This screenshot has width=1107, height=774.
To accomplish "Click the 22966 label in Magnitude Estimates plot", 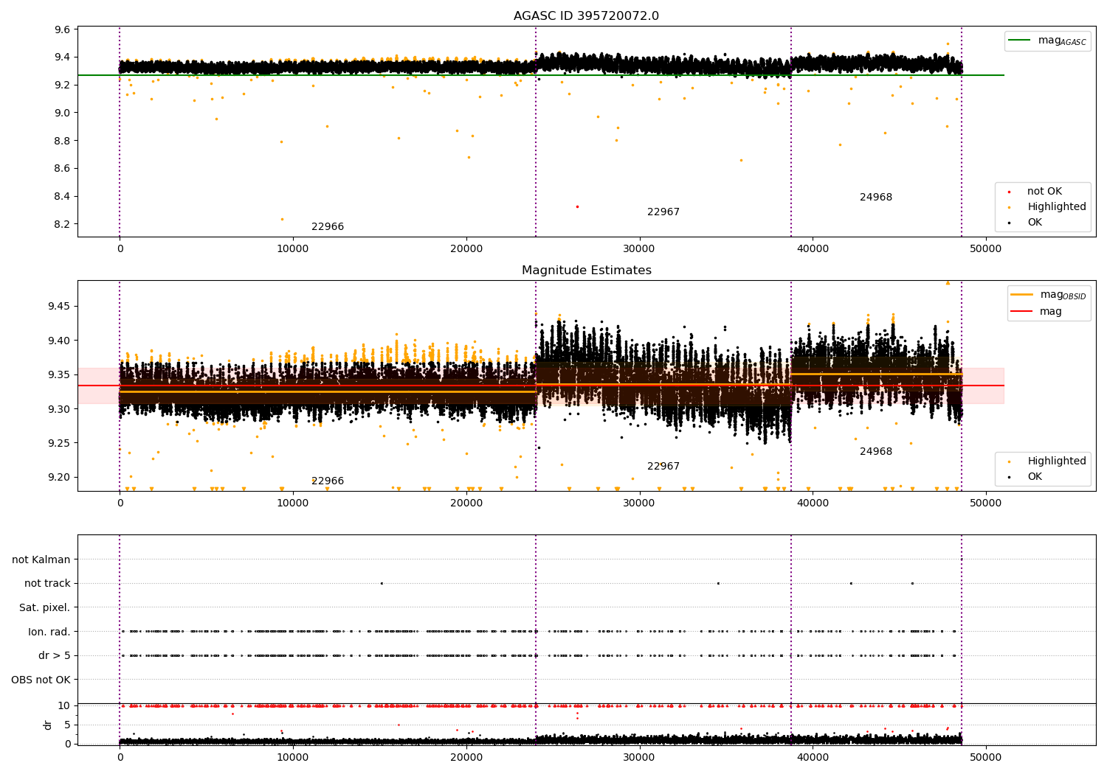I will (328, 481).
